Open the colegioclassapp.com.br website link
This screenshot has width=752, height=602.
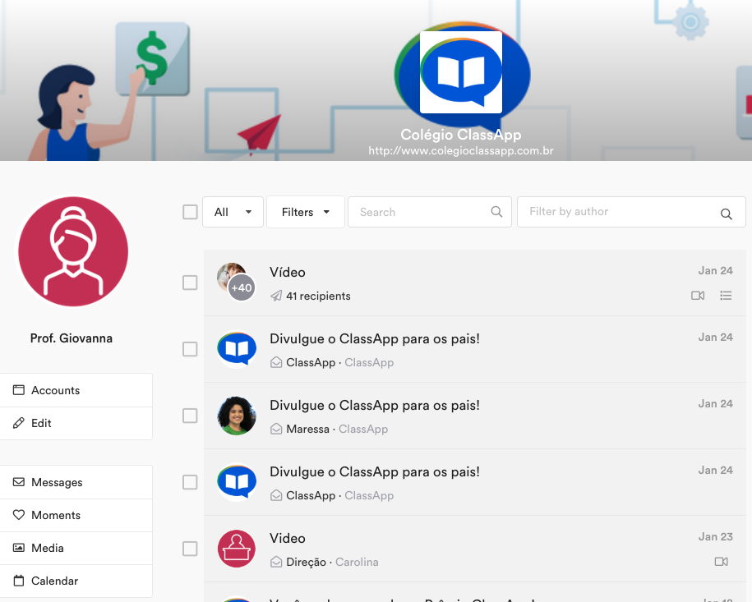coord(461,150)
